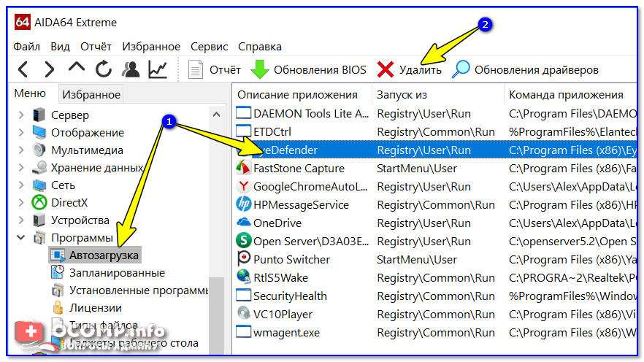Click the Хранение данных disk icon
This screenshot has width=644, height=362.
pyautogui.click(x=39, y=167)
